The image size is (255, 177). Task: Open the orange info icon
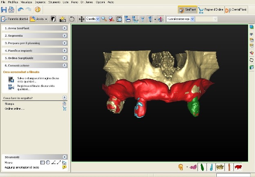point(38,9)
